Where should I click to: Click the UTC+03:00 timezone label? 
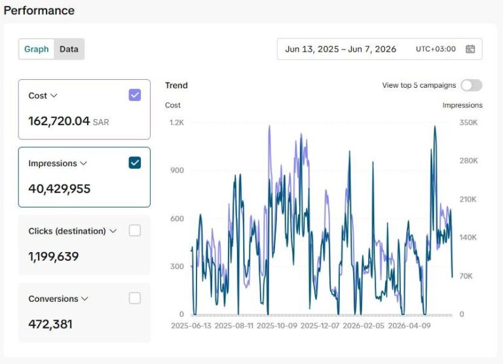(x=436, y=49)
